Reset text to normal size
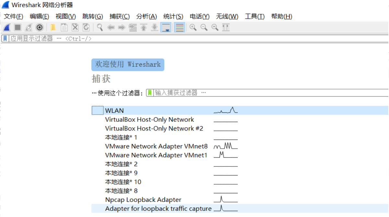The image size is (389, 217). click(x=215, y=28)
